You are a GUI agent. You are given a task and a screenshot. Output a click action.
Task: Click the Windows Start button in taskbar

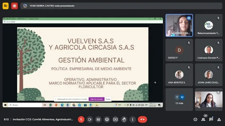click(5, 105)
